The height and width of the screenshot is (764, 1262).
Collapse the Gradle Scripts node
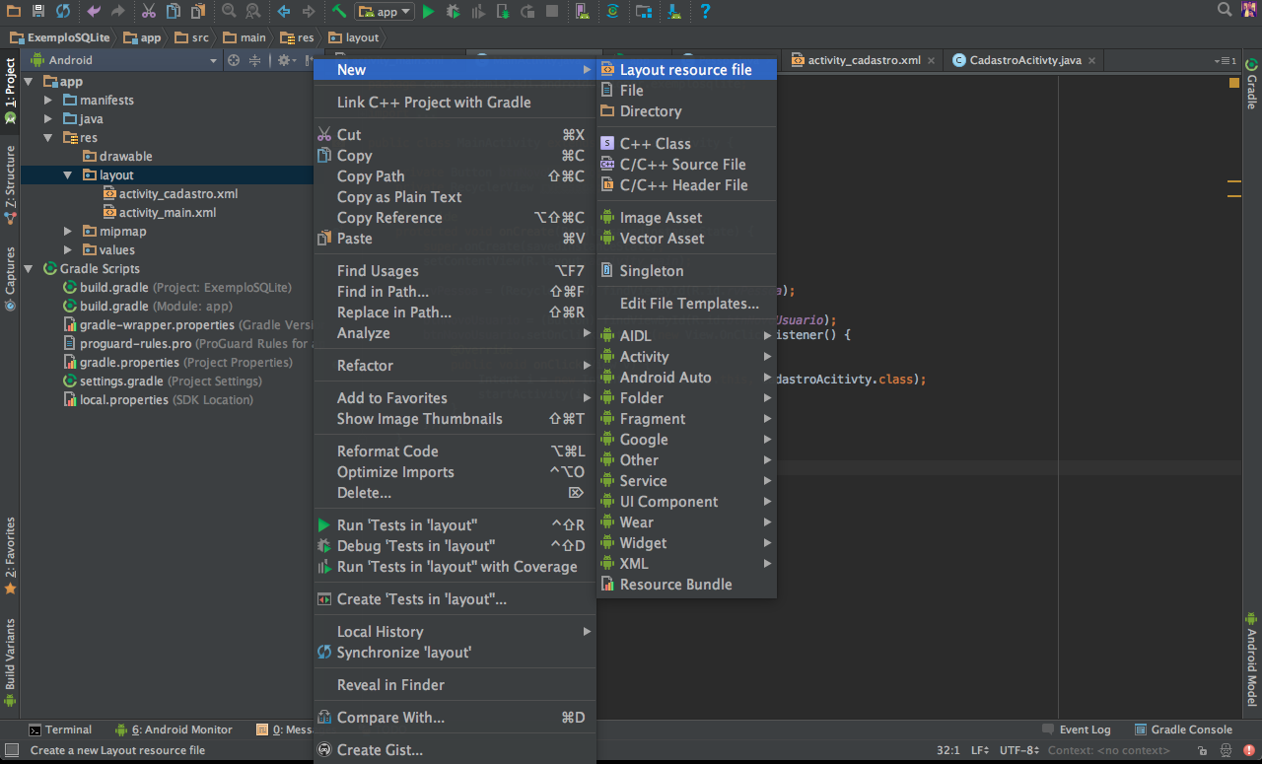tap(30, 269)
